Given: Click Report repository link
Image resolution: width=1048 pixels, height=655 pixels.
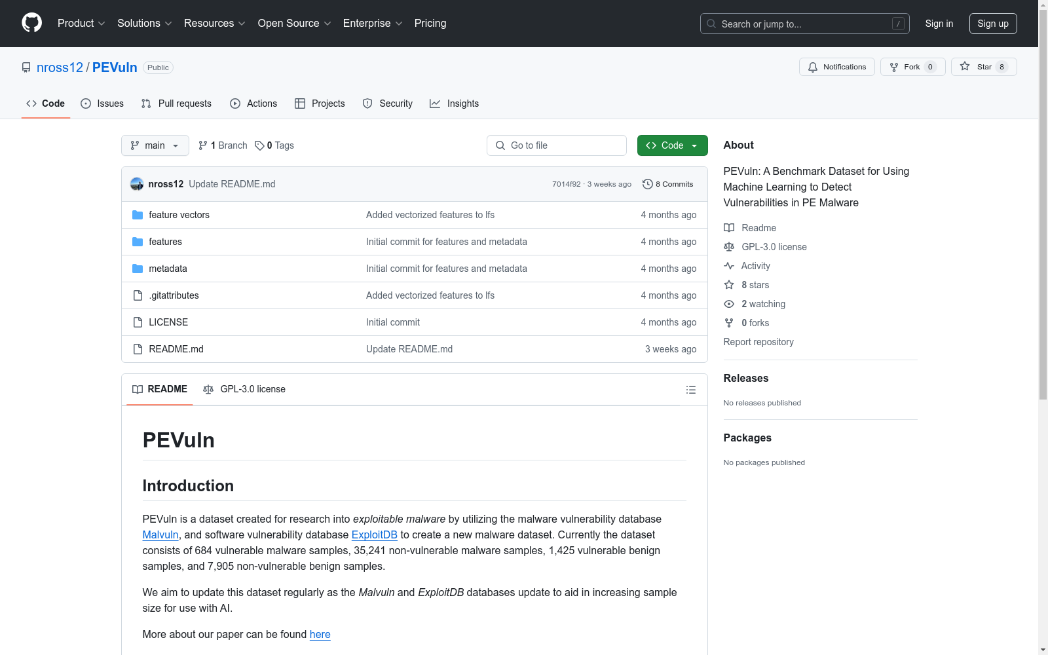Looking at the screenshot, I should click(758, 342).
